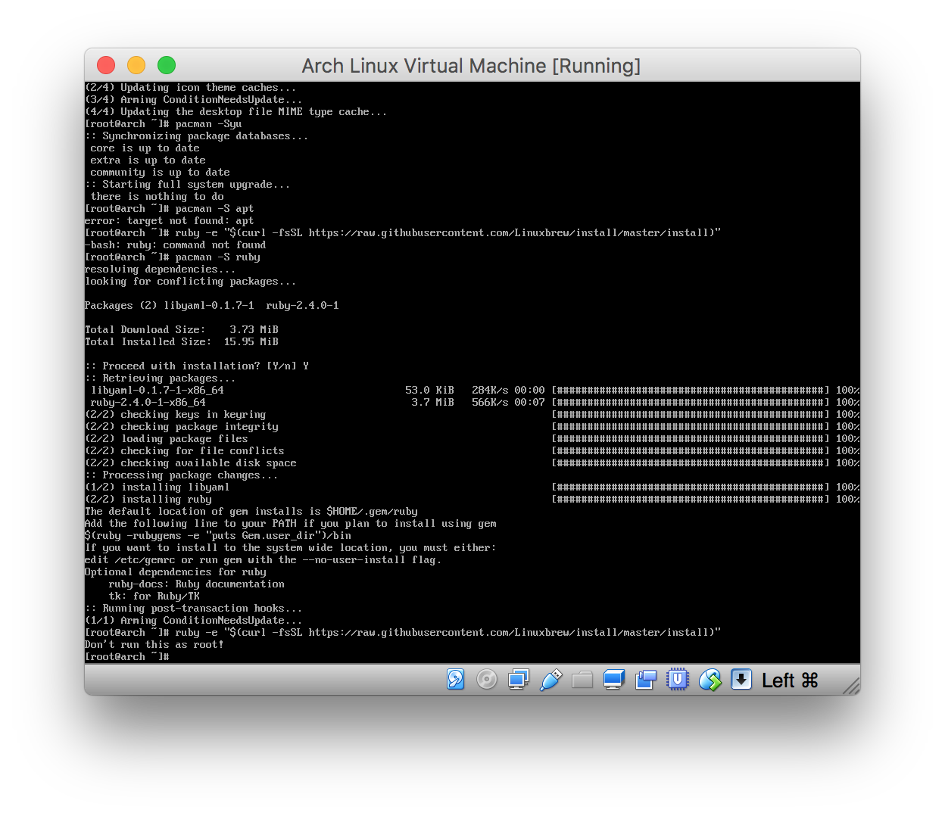Image resolution: width=945 pixels, height=816 pixels.
Task: Click the 'tk: for Ruby/TK' line
Action: point(154,596)
